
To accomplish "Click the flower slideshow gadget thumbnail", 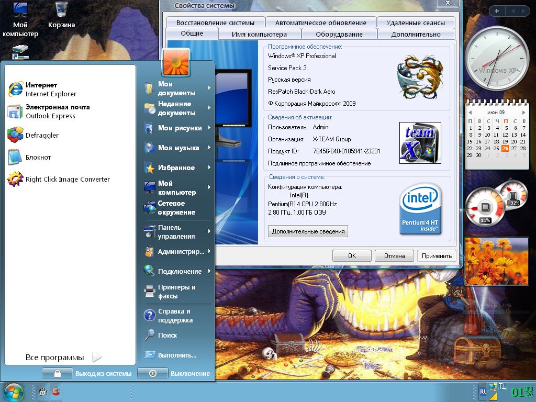I will click(x=496, y=261).
